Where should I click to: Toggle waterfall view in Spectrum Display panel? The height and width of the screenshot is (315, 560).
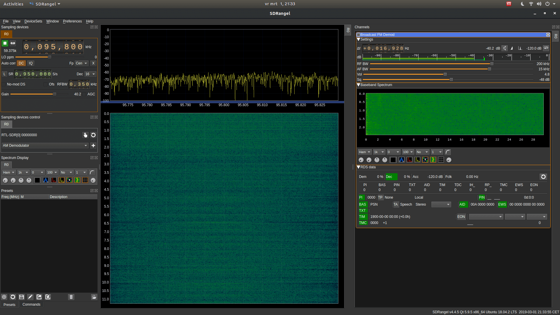(x=77, y=180)
